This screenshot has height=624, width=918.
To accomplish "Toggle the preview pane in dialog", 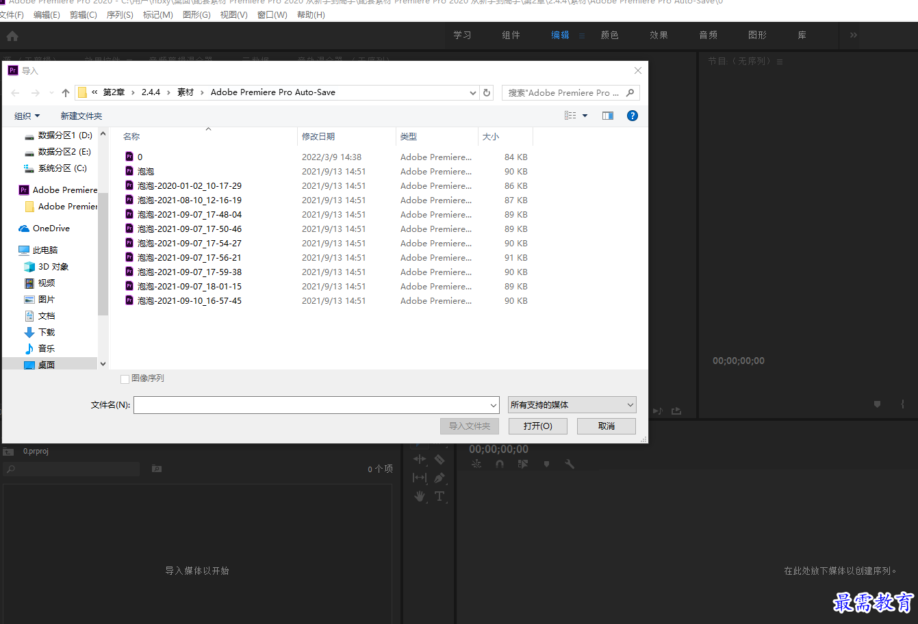I will pos(608,116).
